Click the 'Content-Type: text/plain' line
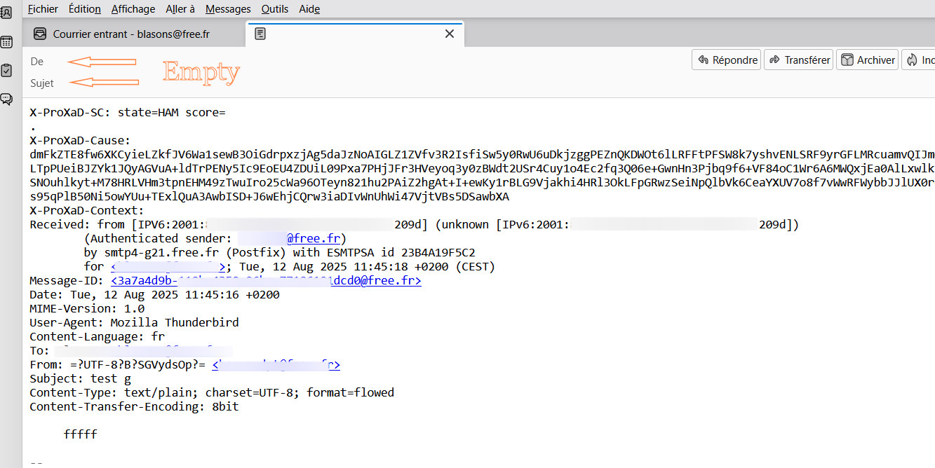 click(212, 393)
